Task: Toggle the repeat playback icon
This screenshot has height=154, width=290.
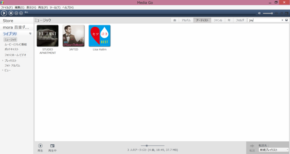Action: tap(277, 13)
